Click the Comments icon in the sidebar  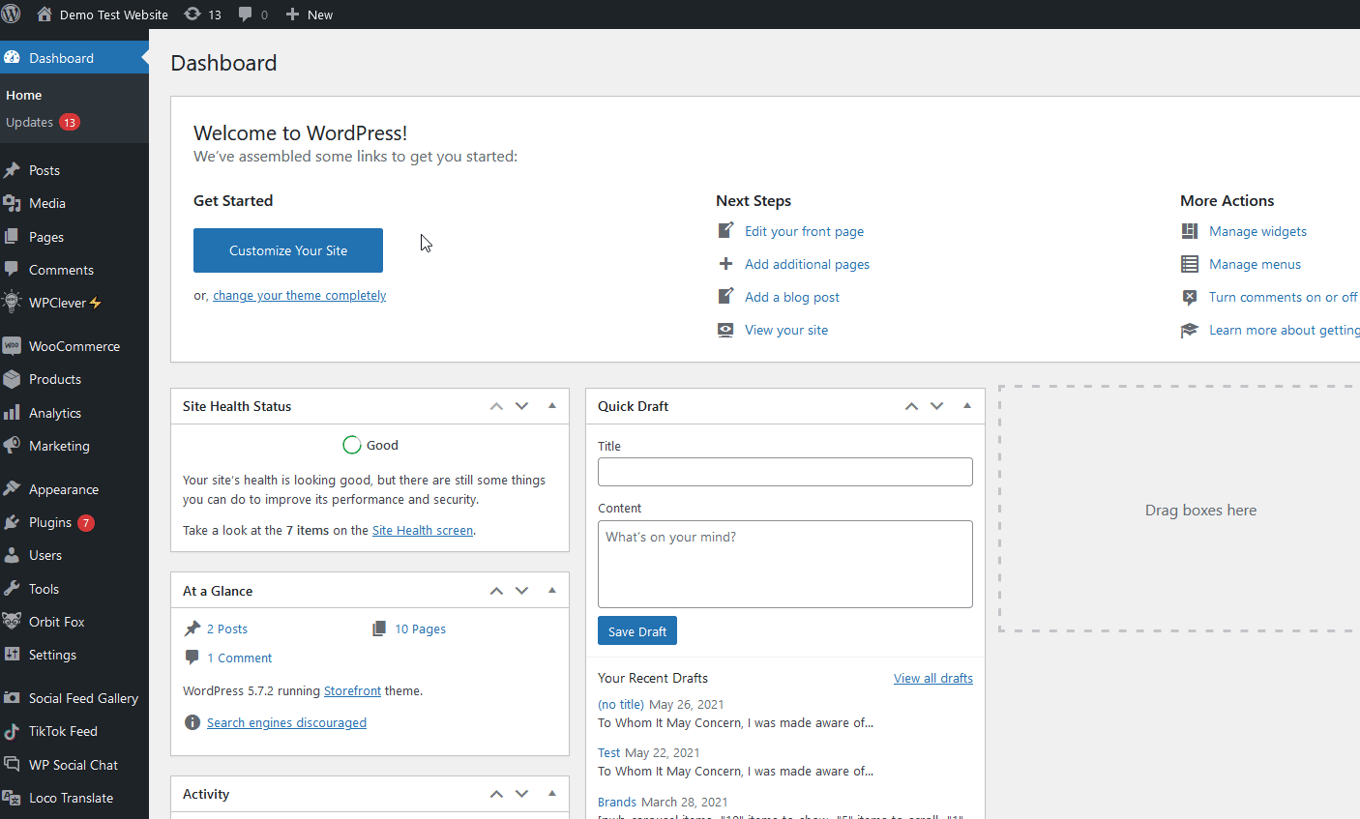pyautogui.click(x=12, y=270)
